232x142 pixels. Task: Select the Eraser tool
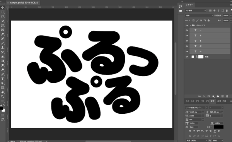[3, 56]
